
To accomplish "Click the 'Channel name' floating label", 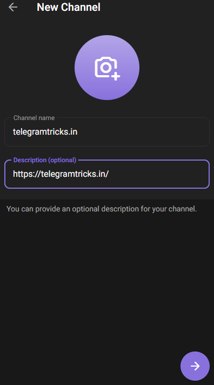I will [x=34, y=118].
